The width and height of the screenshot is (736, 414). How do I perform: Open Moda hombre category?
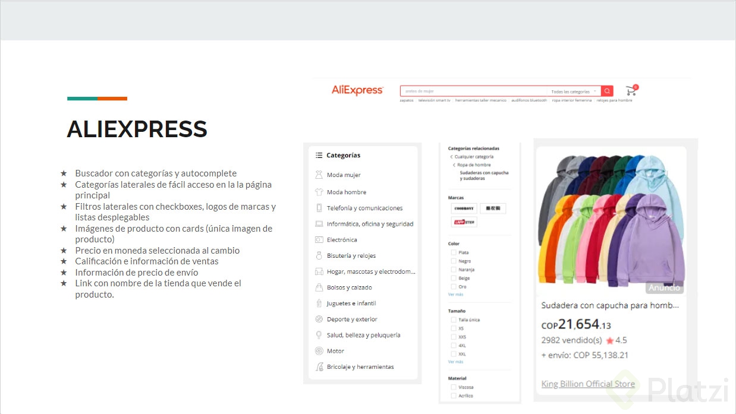click(347, 192)
